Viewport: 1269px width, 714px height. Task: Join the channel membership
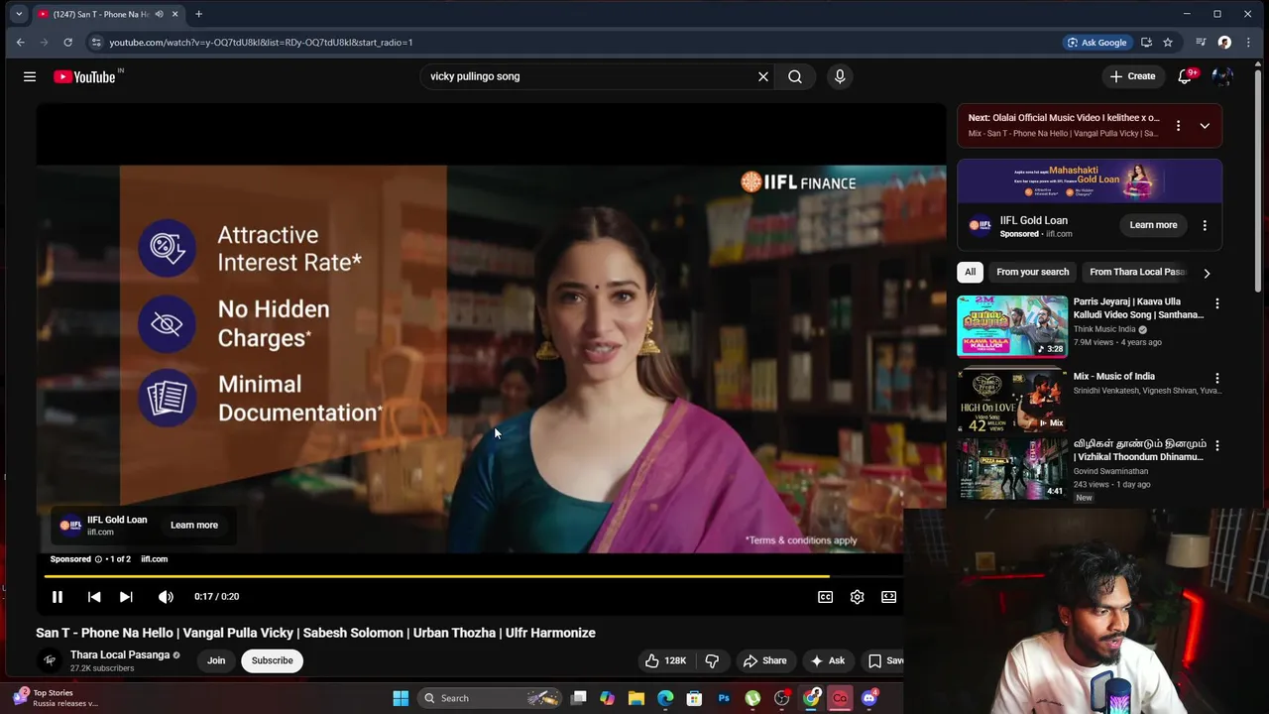pyautogui.click(x=216, y=660)
